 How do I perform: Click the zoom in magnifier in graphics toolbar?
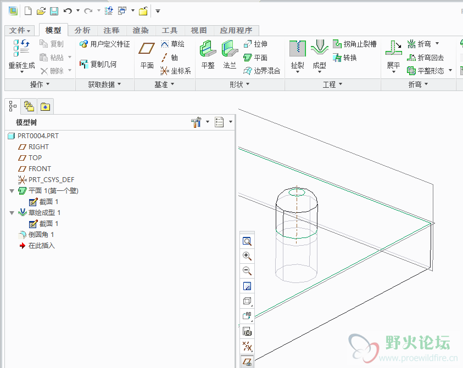[247, 256]
